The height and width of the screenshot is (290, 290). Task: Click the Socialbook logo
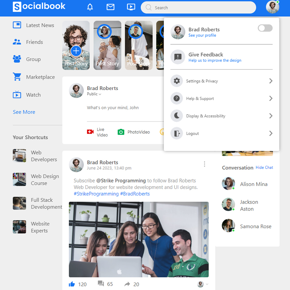click(x=39, y=6)
